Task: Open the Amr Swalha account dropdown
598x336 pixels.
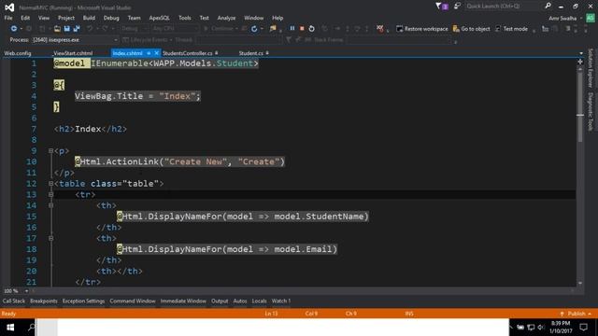Action: point(565,19)
